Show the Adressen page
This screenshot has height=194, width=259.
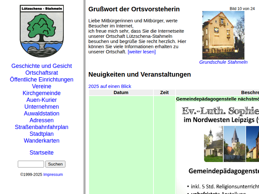(41, 120)
